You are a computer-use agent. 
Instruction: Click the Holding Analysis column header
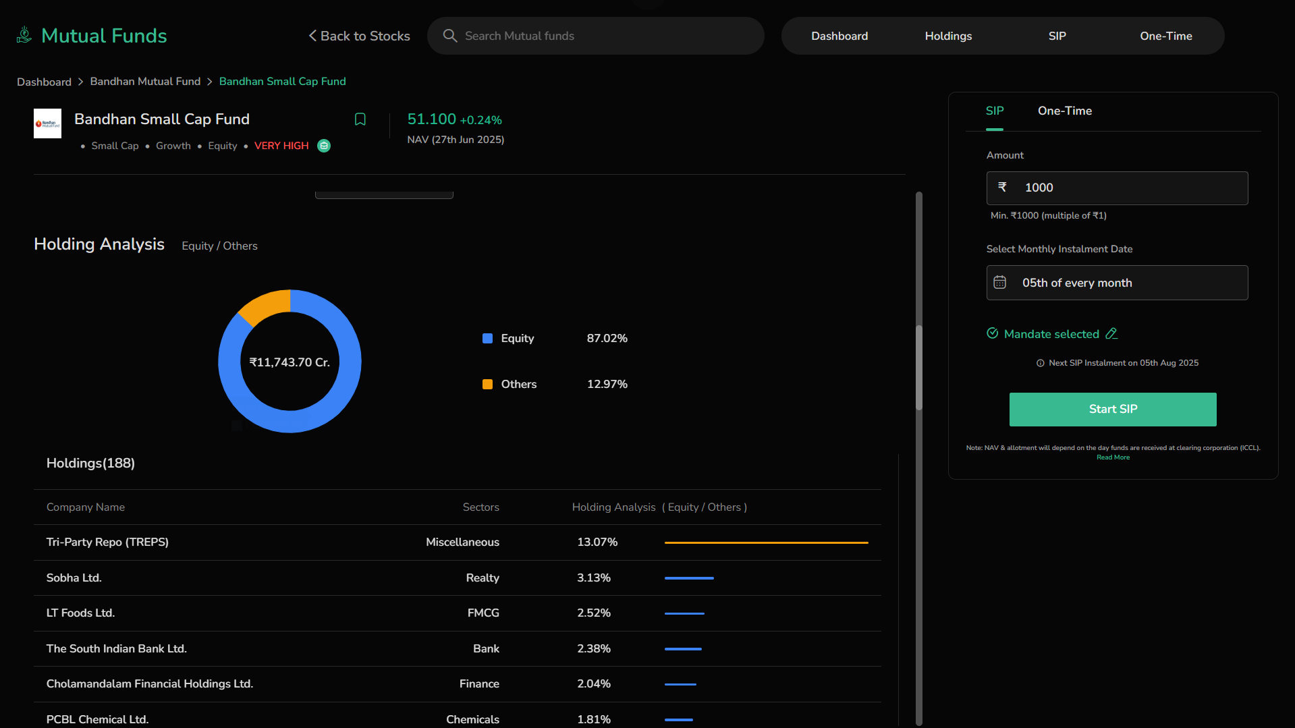point(659,507)
